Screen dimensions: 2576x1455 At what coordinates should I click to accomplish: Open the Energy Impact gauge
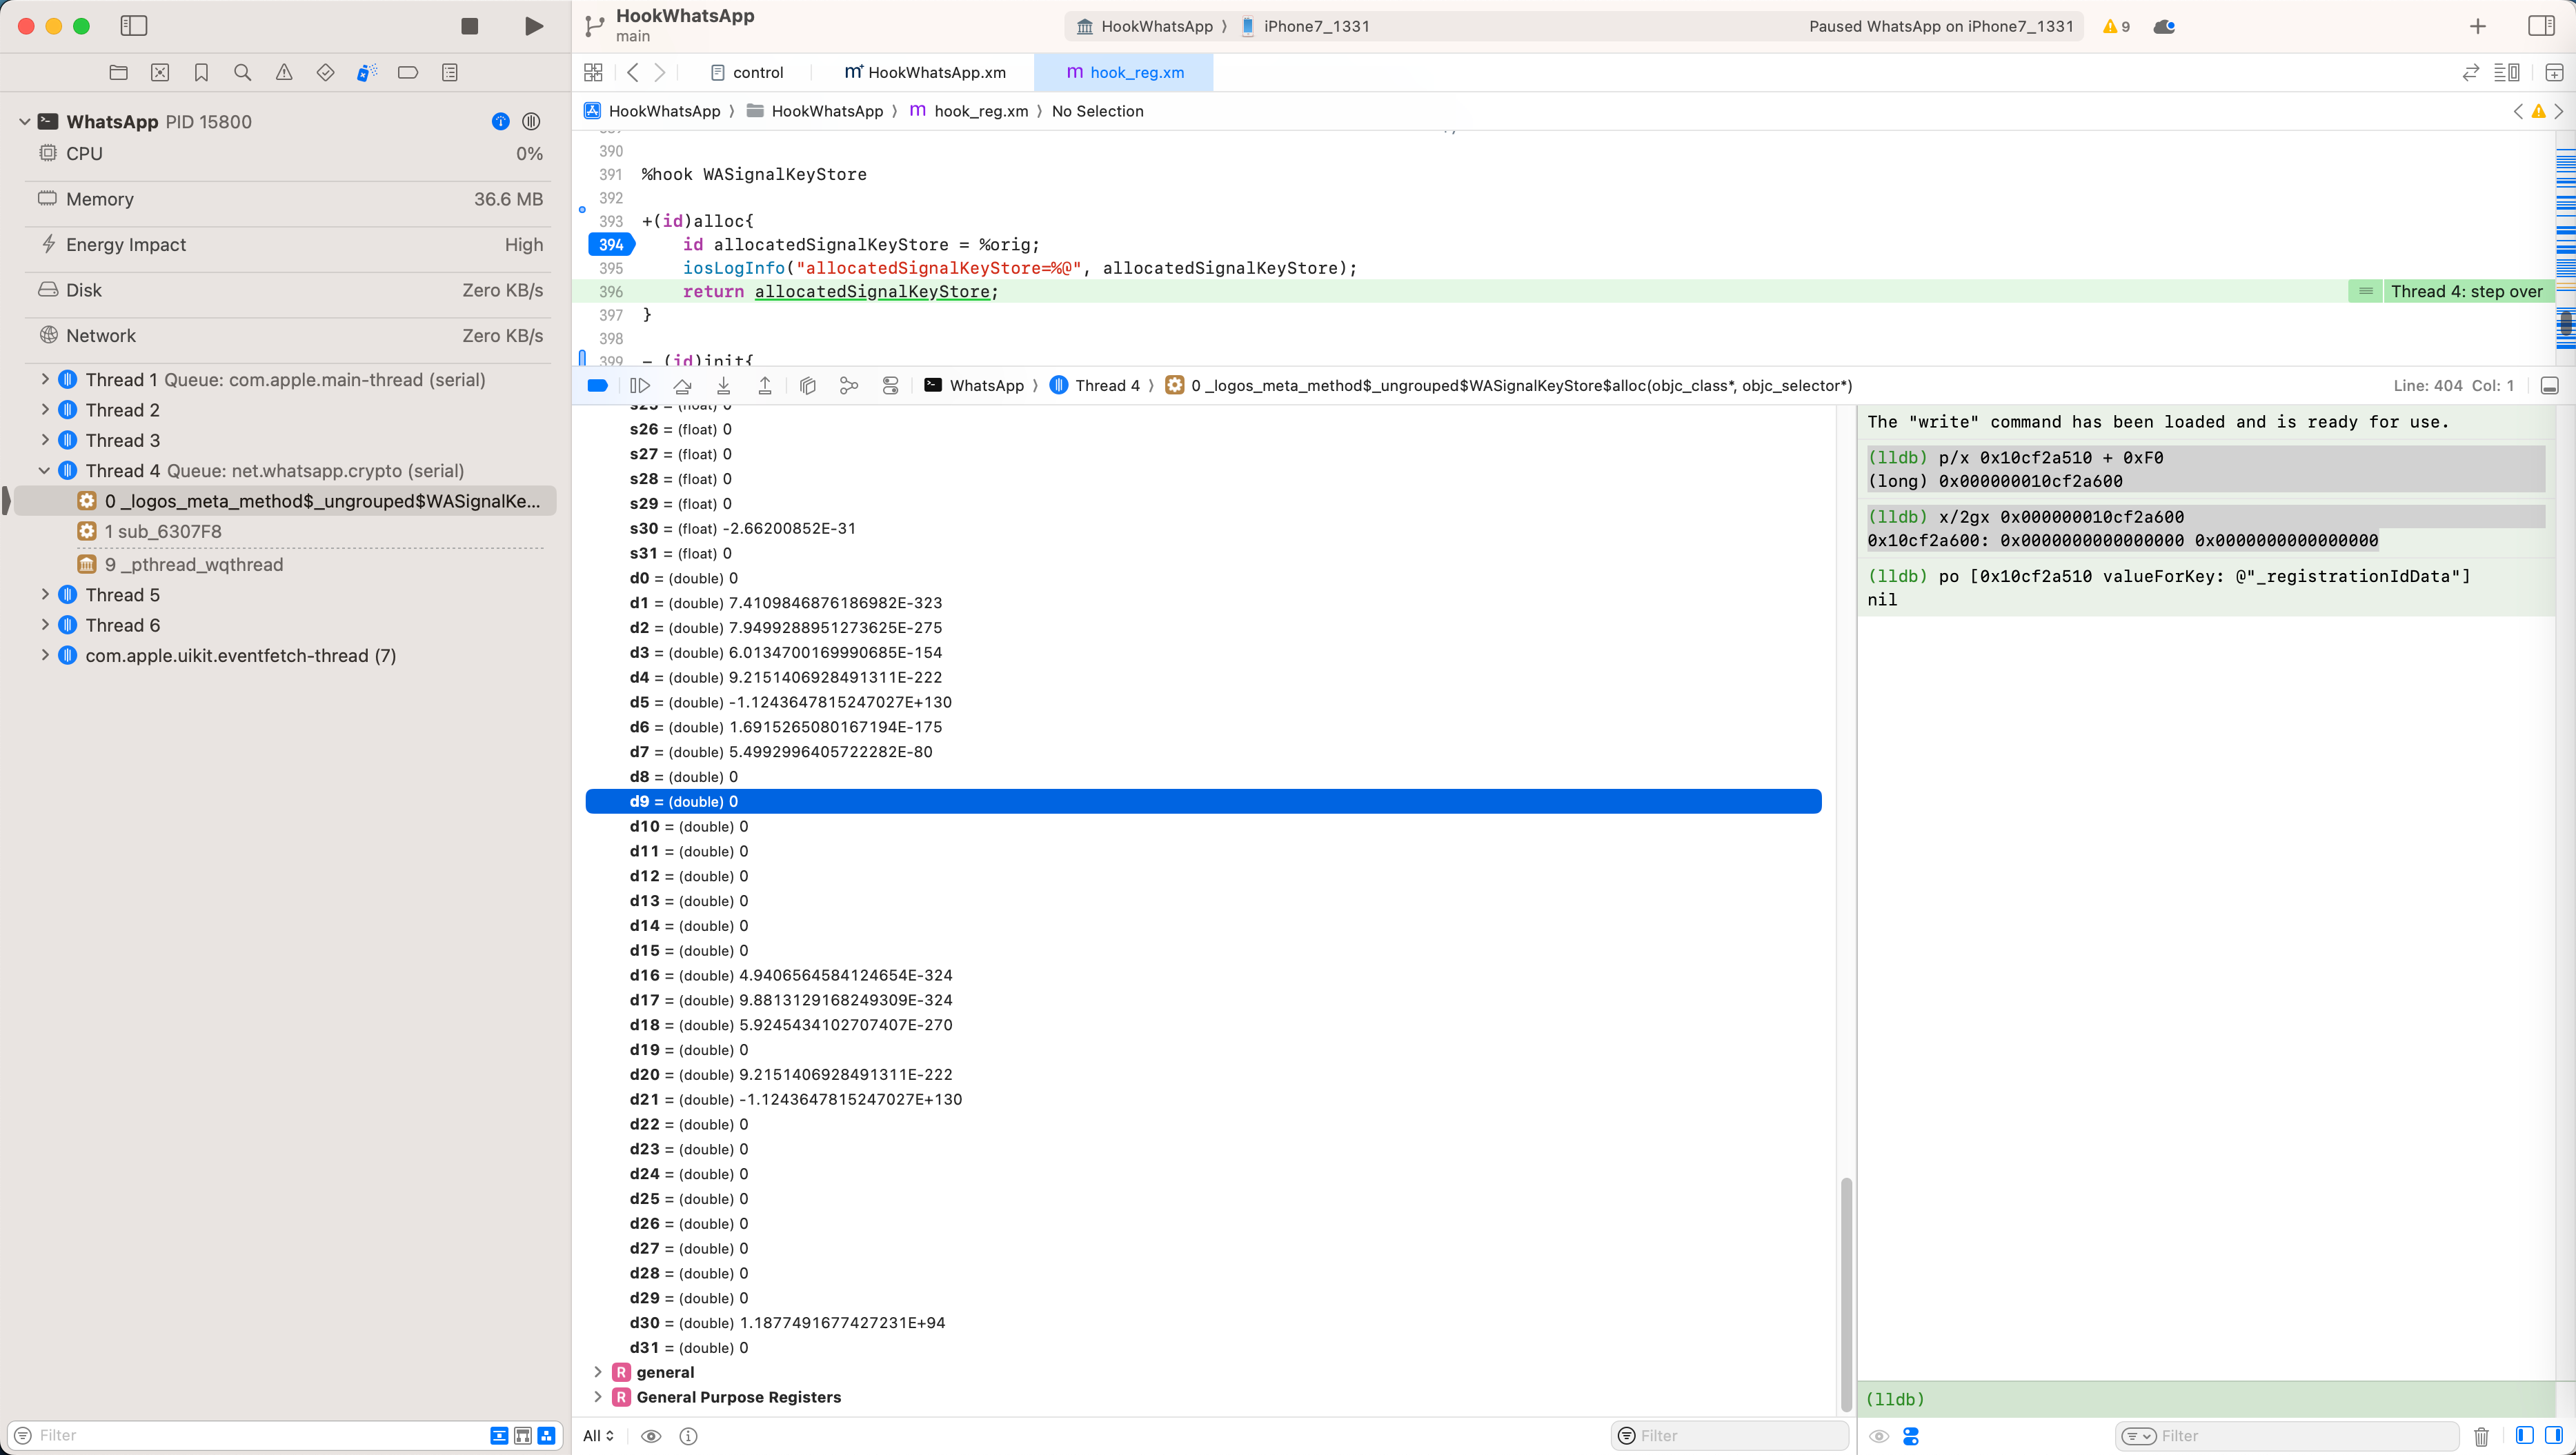[290, 245]
